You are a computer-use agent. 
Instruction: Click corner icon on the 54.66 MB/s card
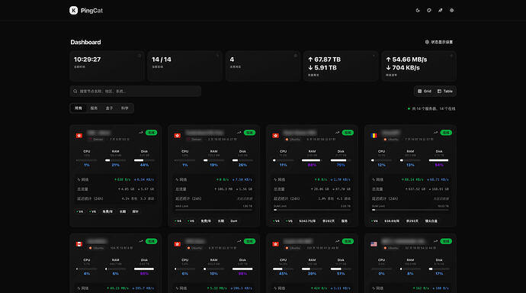click(451, 56)
